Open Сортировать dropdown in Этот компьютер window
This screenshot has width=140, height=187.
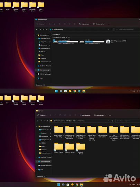[x=85, y=24]
